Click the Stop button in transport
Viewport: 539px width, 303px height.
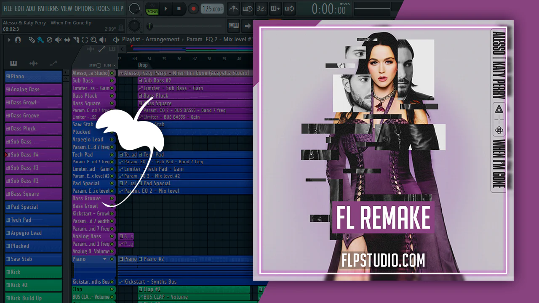tap(179, 8)
